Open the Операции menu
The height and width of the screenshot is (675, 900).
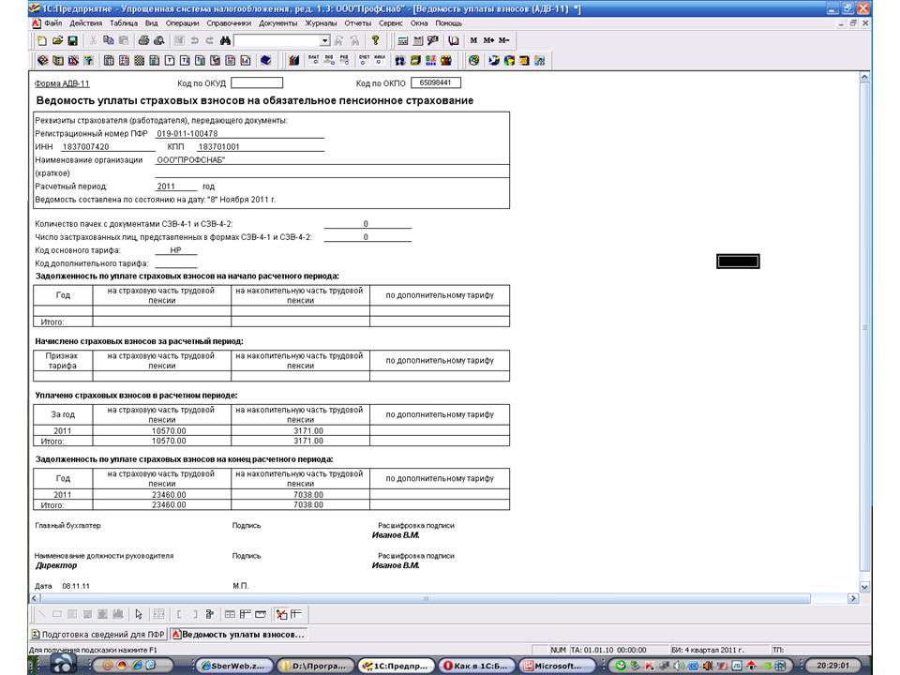tap(182, 23)
